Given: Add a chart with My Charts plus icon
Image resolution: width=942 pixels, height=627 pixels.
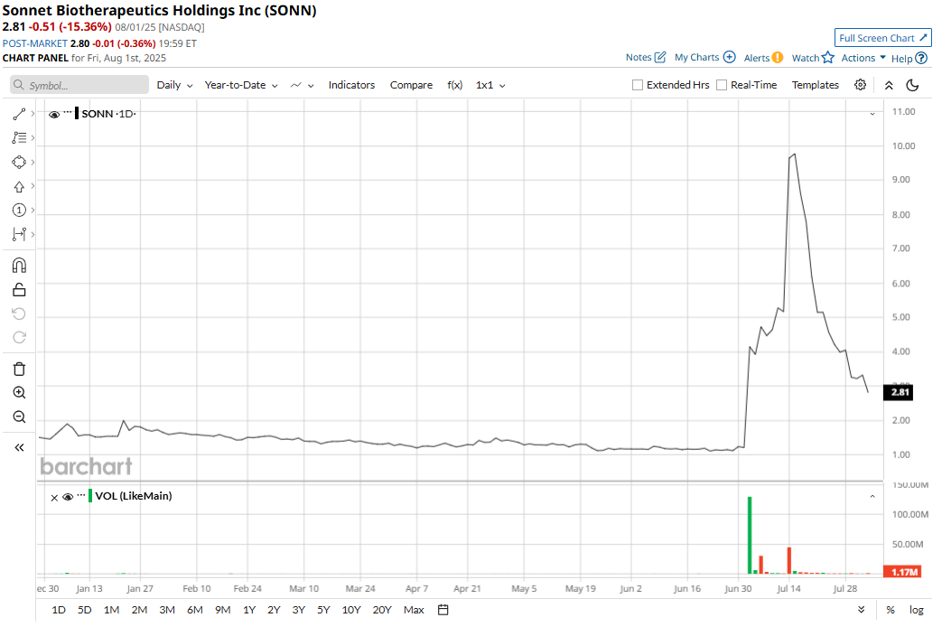Looking at the screenshot, I should click(730, 57).
